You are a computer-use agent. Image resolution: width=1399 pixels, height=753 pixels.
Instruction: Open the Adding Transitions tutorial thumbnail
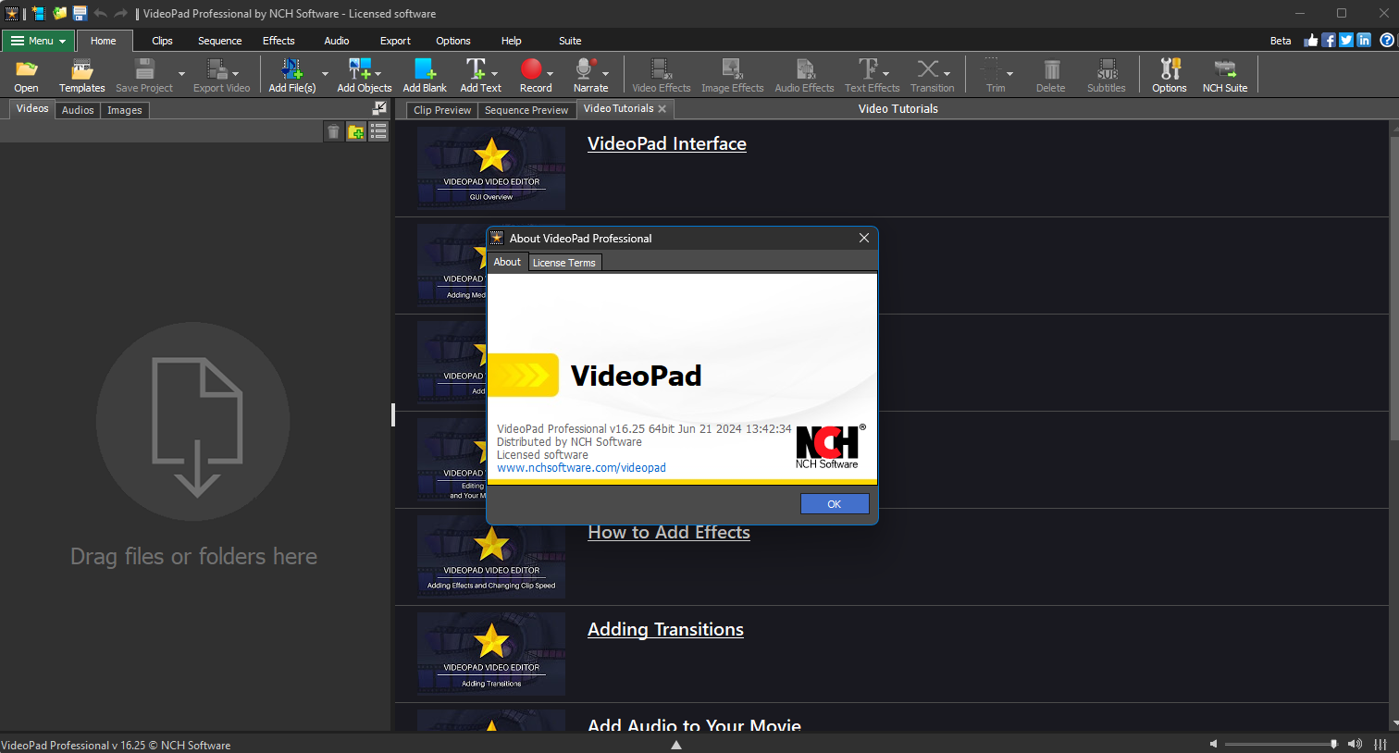pos(491,653)
